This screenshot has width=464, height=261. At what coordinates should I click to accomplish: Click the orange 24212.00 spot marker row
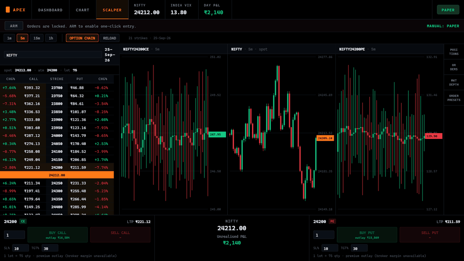click(x=57, y=175)
